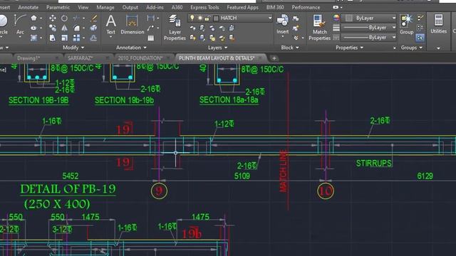Open the Text tool
This screenshot has height=256, width=456.
pos(110,25)
